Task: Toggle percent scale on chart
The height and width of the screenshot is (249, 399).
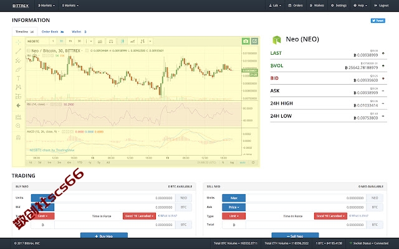Action: 223,162
